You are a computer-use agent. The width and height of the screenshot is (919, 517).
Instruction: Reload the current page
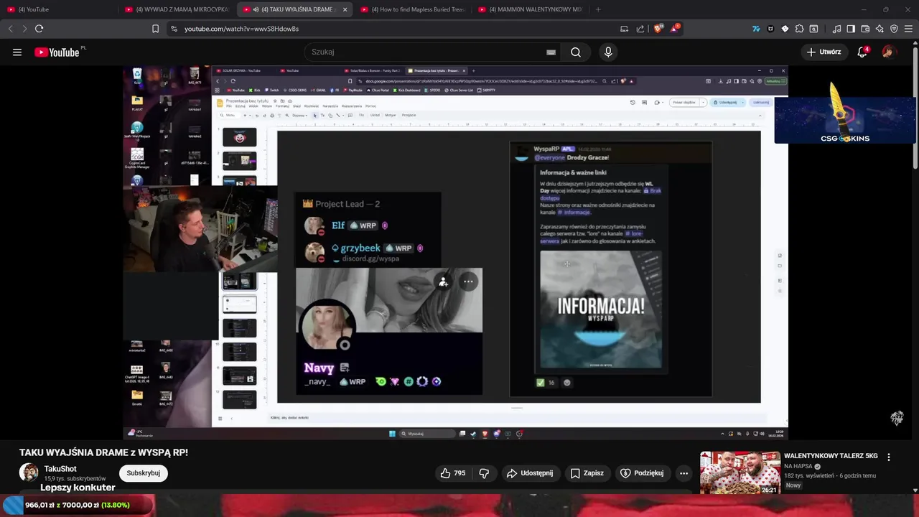[x=39, y=29]
